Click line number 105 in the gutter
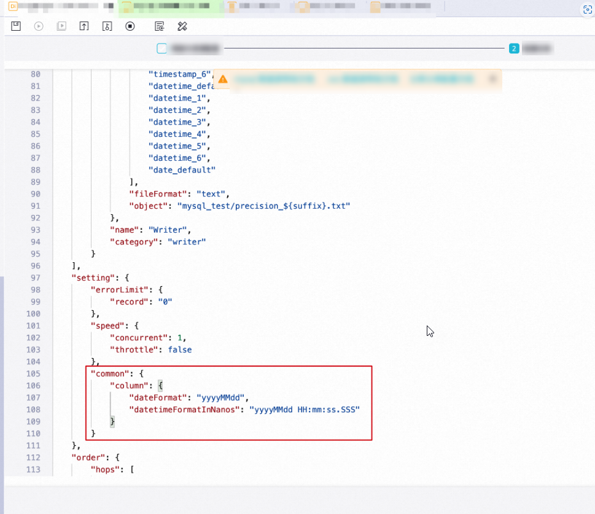 (x=33, y=373)
